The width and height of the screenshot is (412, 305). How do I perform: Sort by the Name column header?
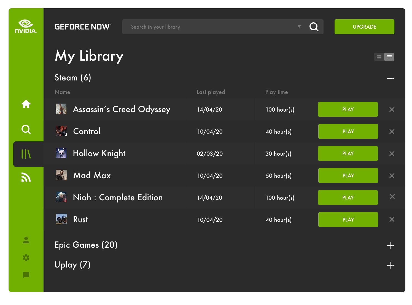pos(63,92)
